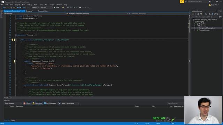
Task: Close the Component_Tensegrity.cs tab
Action: 24,11
